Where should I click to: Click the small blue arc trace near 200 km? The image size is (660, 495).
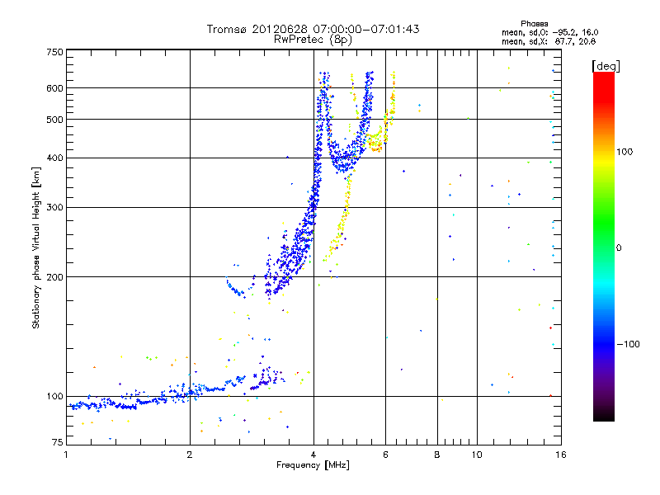[x=236, y=288]
